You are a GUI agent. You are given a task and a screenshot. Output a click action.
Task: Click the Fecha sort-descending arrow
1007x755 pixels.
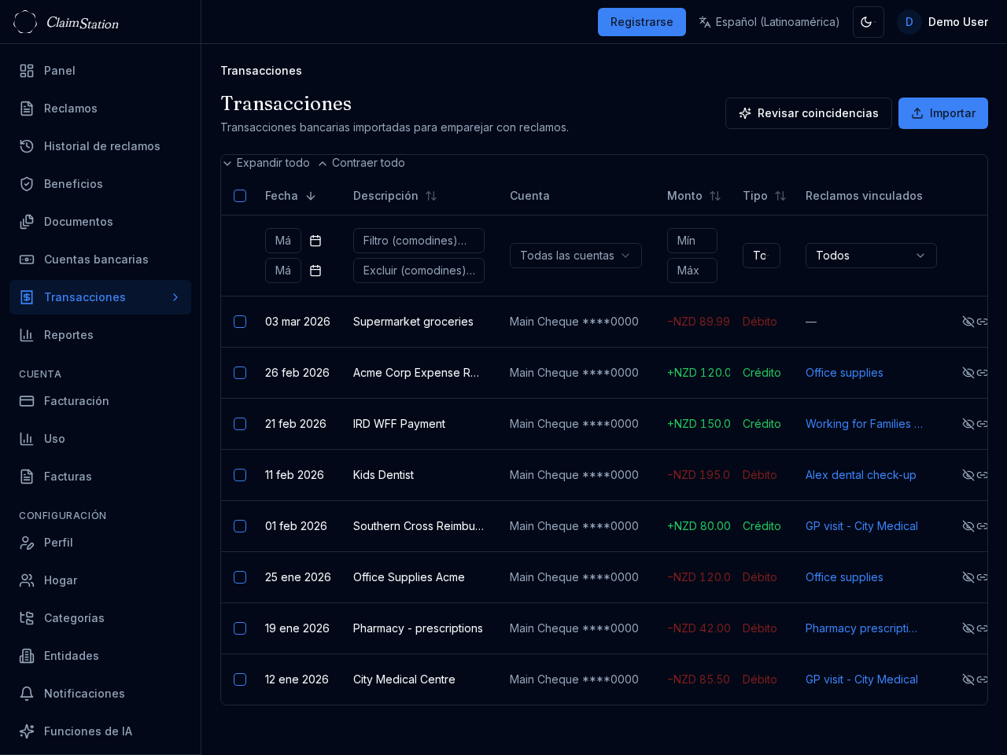[311, 196]
